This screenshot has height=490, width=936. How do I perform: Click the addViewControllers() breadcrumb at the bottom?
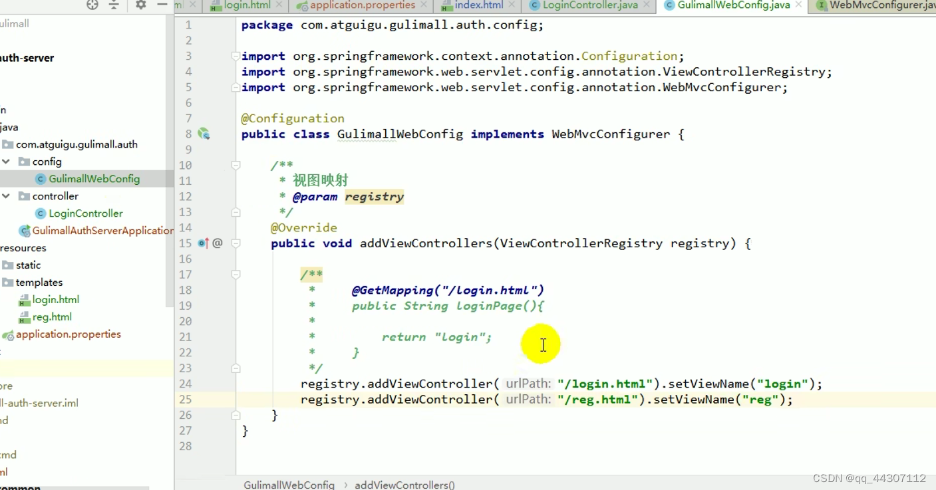click(404, 485)
